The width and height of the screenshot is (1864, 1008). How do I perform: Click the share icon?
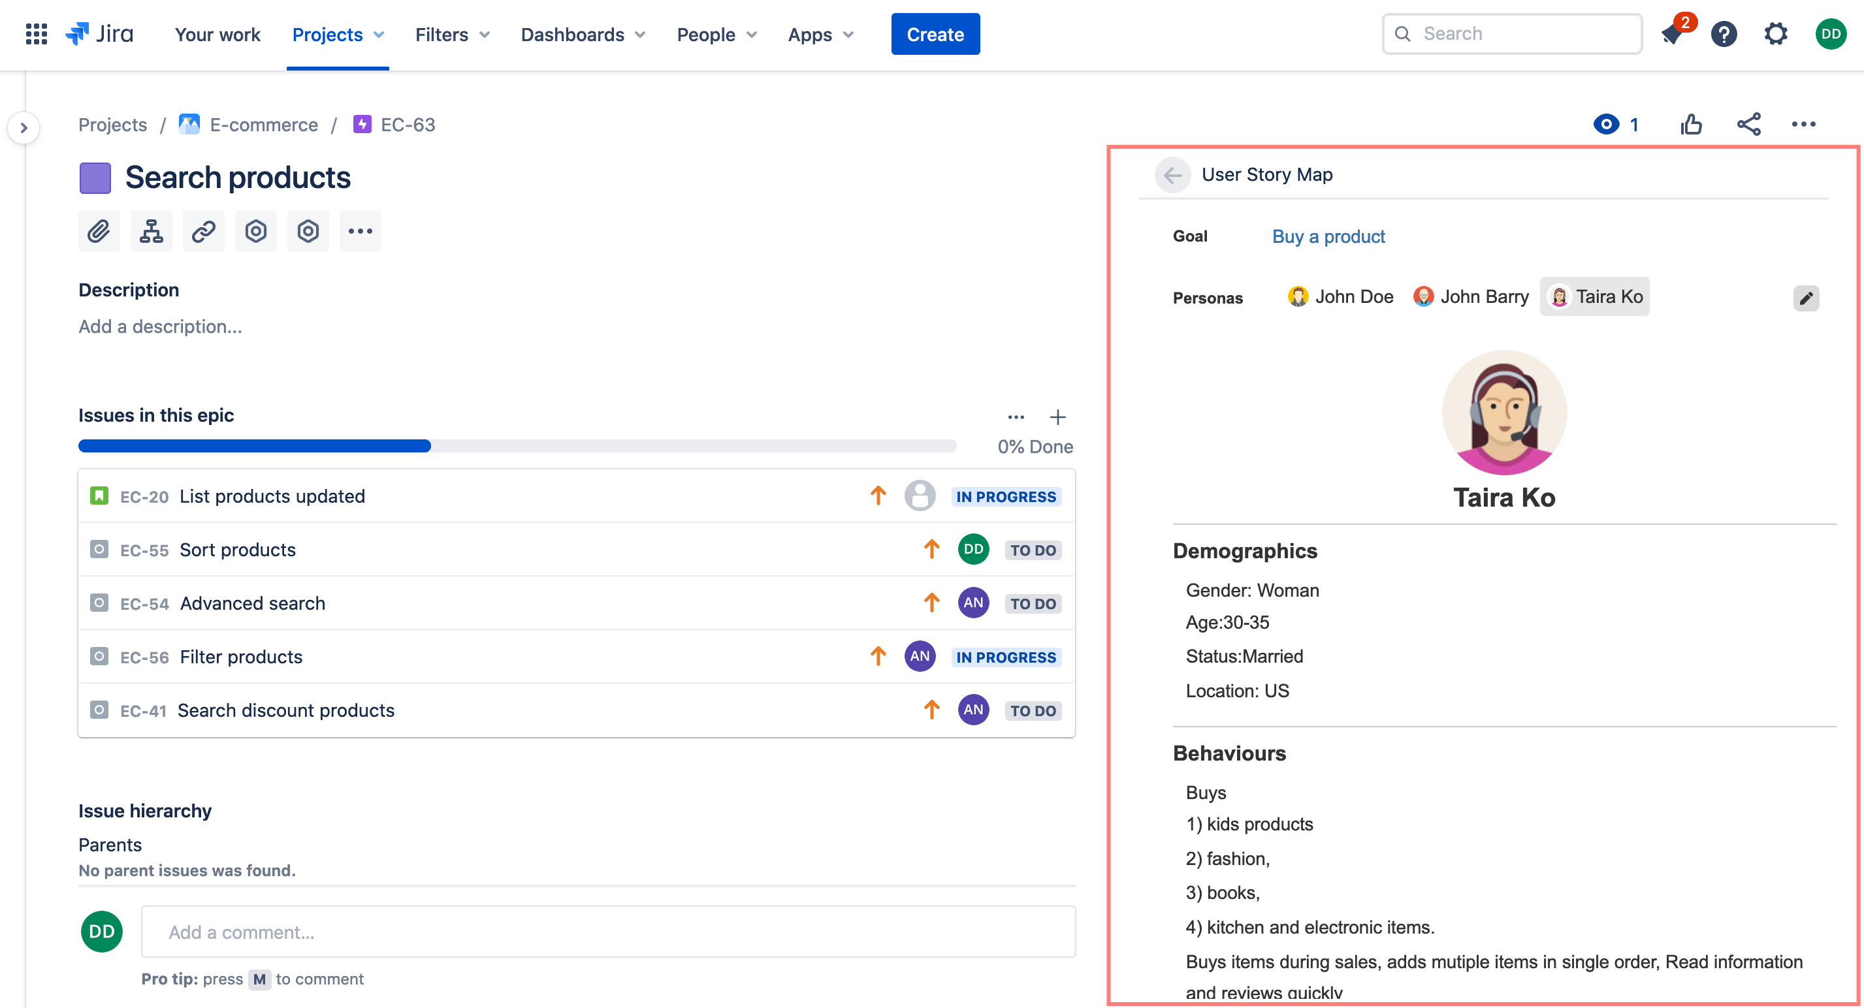(1749, 125)
